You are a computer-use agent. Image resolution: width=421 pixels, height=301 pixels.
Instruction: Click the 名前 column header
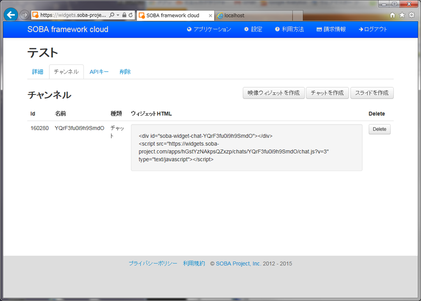60,114
